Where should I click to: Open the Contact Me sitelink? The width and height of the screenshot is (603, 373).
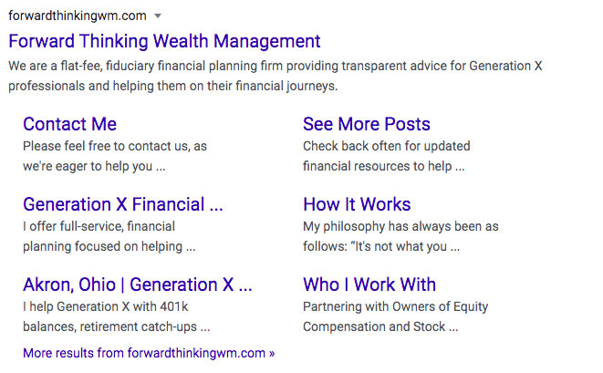coord(69,124)
